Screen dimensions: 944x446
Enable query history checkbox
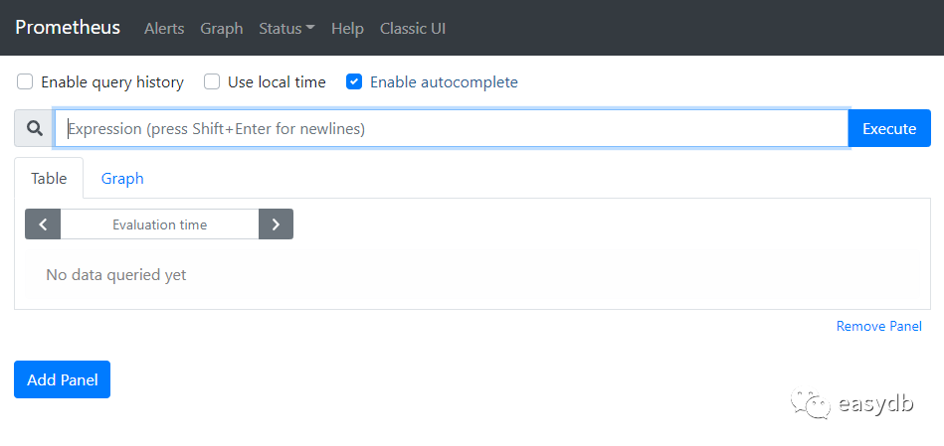coord(25,82)
